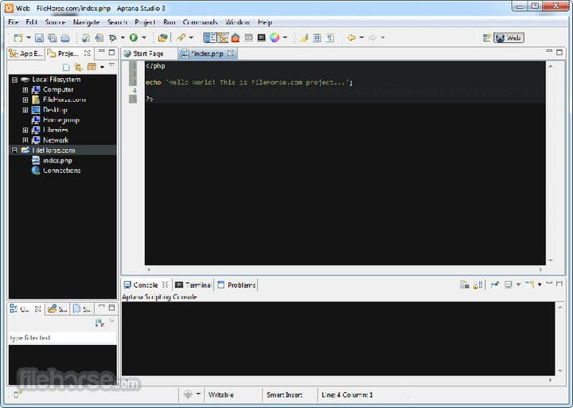Click the Open Perspective icon
The height and width of the screenshot is (408, 573).
486,37
